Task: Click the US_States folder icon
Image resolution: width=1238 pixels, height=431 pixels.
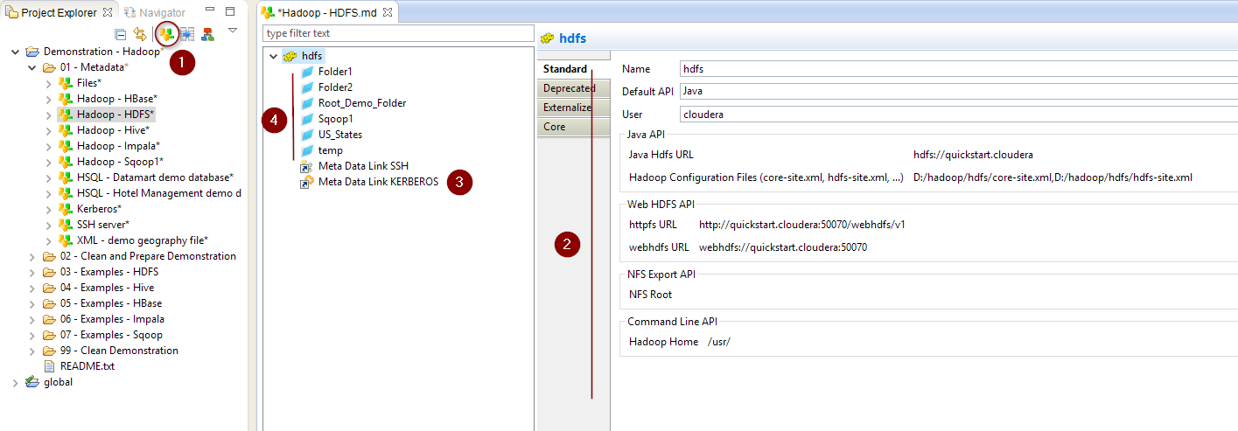Action: [x=307, y=135]
